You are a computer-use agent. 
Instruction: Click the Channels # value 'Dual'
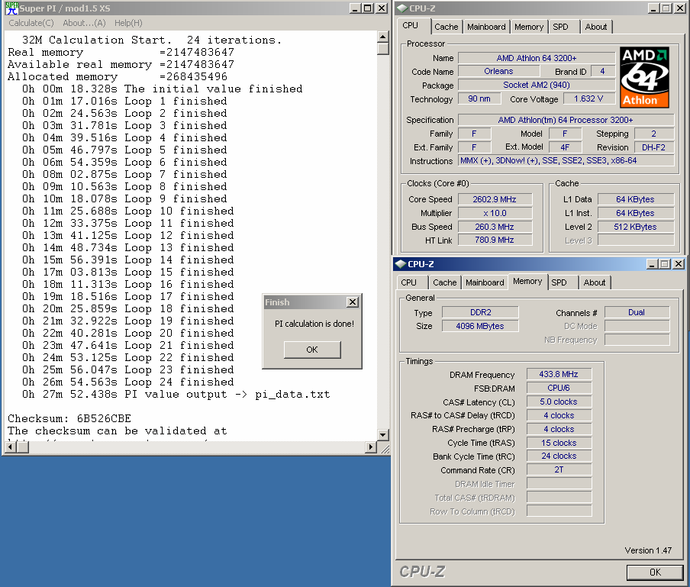pos(637,312)
